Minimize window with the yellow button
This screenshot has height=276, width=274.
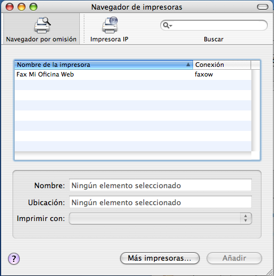click(x=22, y=7)
